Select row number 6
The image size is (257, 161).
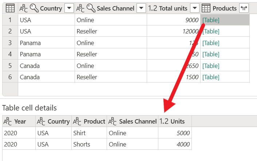pos(10,77)
